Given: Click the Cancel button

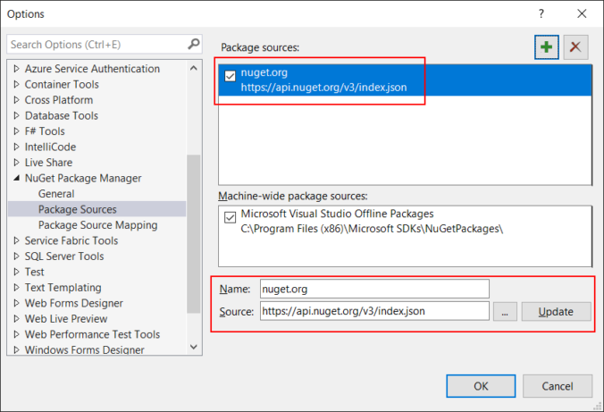Looking at the screenshot, I should tap(557, 386).
